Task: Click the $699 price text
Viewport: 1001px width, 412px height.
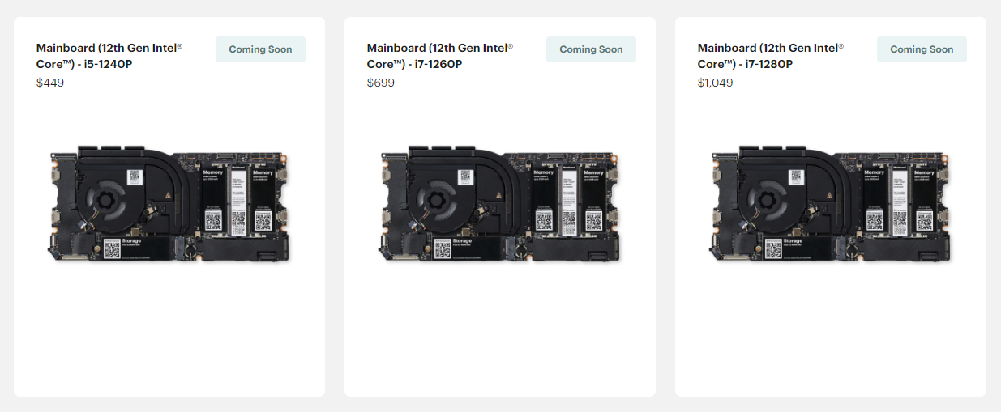Action: click(x=381, y=83)
